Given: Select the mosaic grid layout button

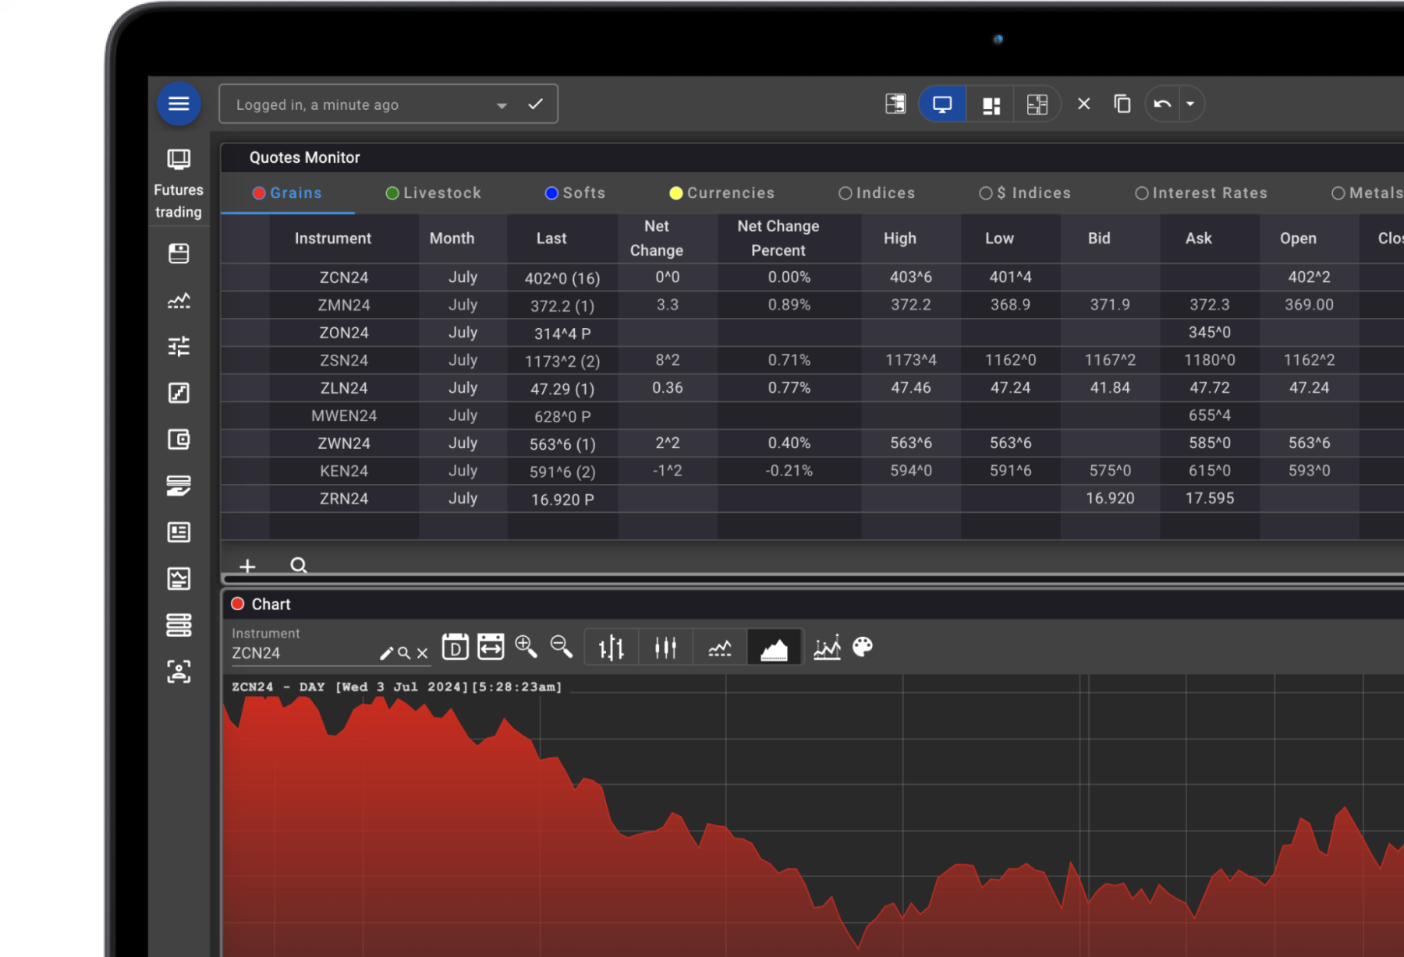Looking at the screenshot, I should tap(1037, 104).
